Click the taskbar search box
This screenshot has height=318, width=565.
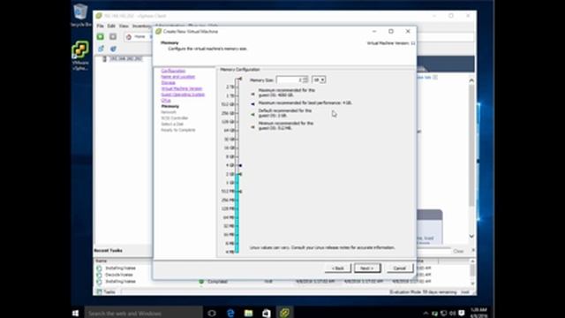(x=143, y=313)
